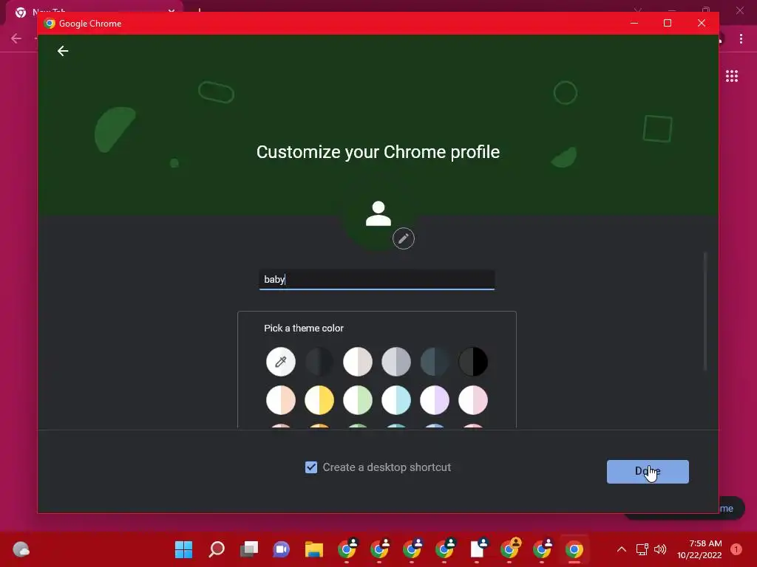Open volume control in system tray
This screenshot has height=567, width=757.
click(x=660, y=549)
